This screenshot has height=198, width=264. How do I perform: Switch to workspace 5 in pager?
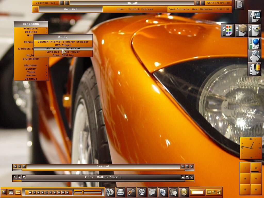pyautogui.click(x=245, y=189)
